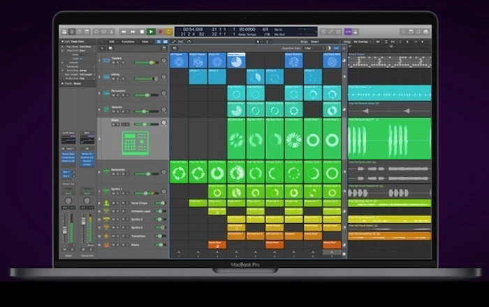Select the Vocal Chops track icon
Viewport: 489px width, 307px height.
click(x=106, y=203)
